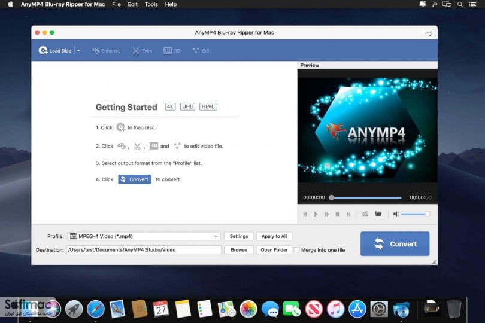Open News from the Dock
This screenshot has width=485, height=323.
(x=314, y=309)
